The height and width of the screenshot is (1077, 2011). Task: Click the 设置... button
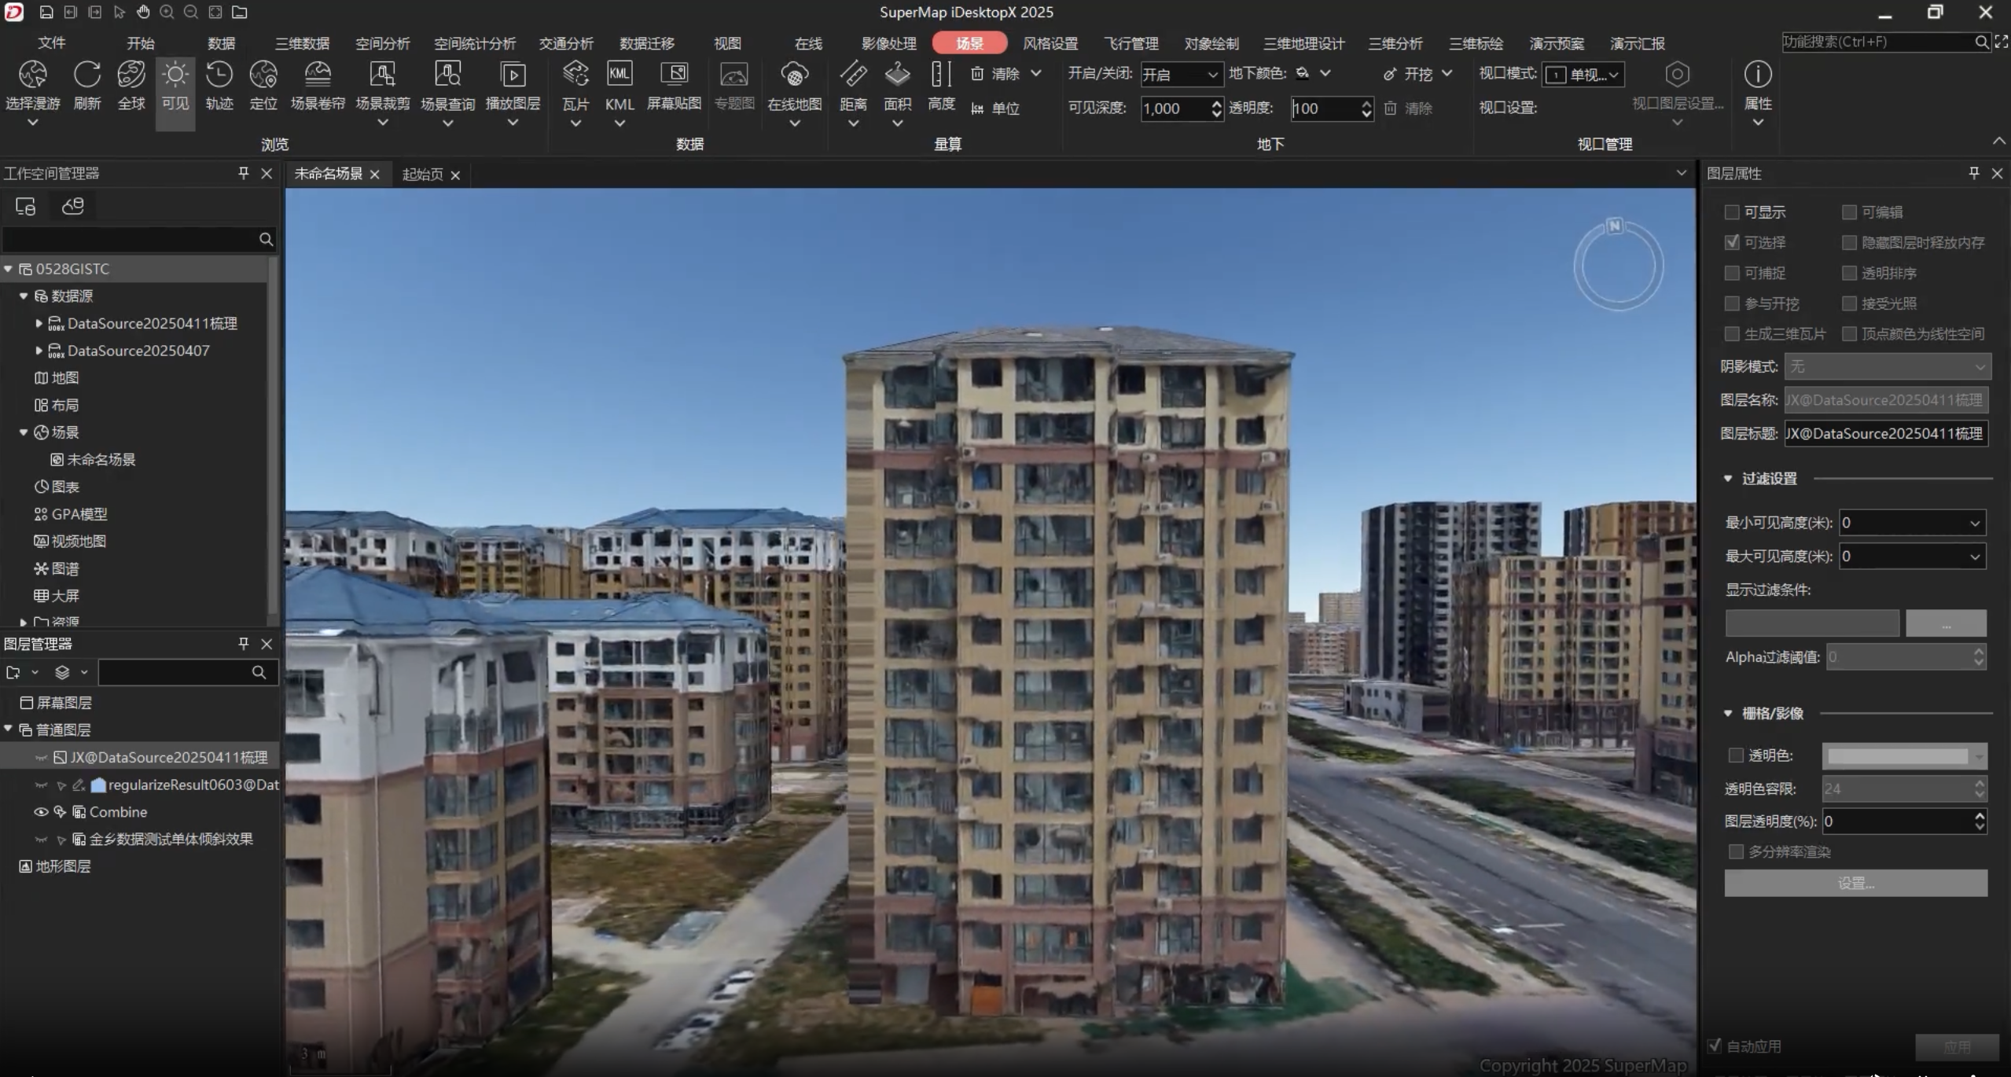tap(1856, 883)
